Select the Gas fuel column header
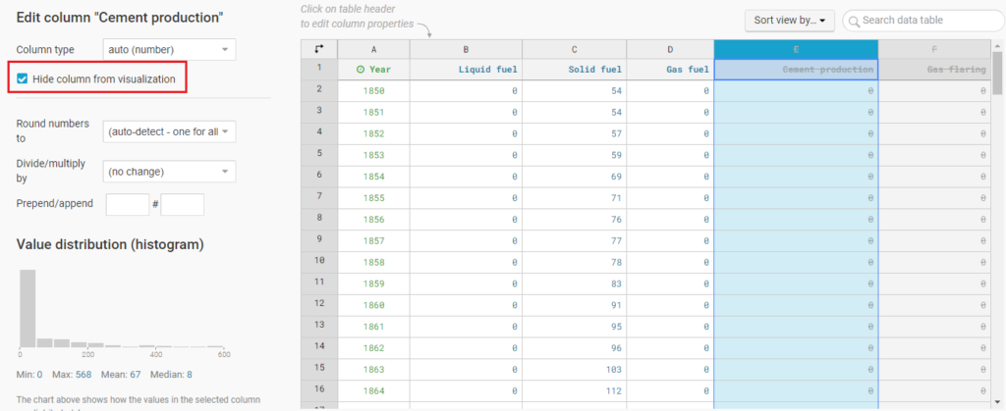 [x=669, y=70]
